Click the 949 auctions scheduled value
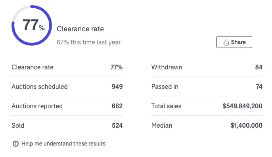The image size is (272, 157). pos(117,86)
